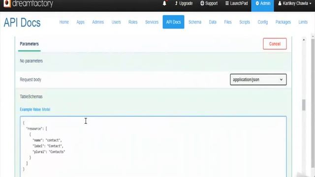The height and width of the screenshot is (177, 315).
Task: Switch to the Files tab
Action: pyautogui.click(x=228, y=22)
